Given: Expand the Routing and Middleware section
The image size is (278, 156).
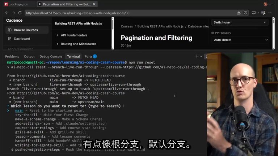Looking at the screenshot, I should [78, 44].
